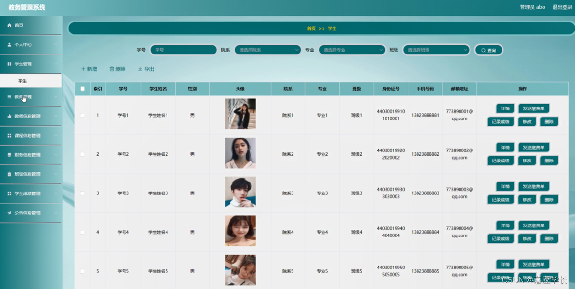This screenshot has width=575, height=289.
Task: Expand the 财务信息管理 menu chevron
Action: click(x=56, y=155)
